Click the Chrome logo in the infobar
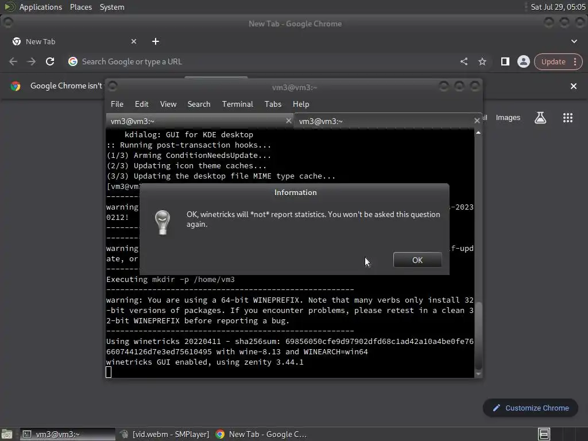 point(16,86)
